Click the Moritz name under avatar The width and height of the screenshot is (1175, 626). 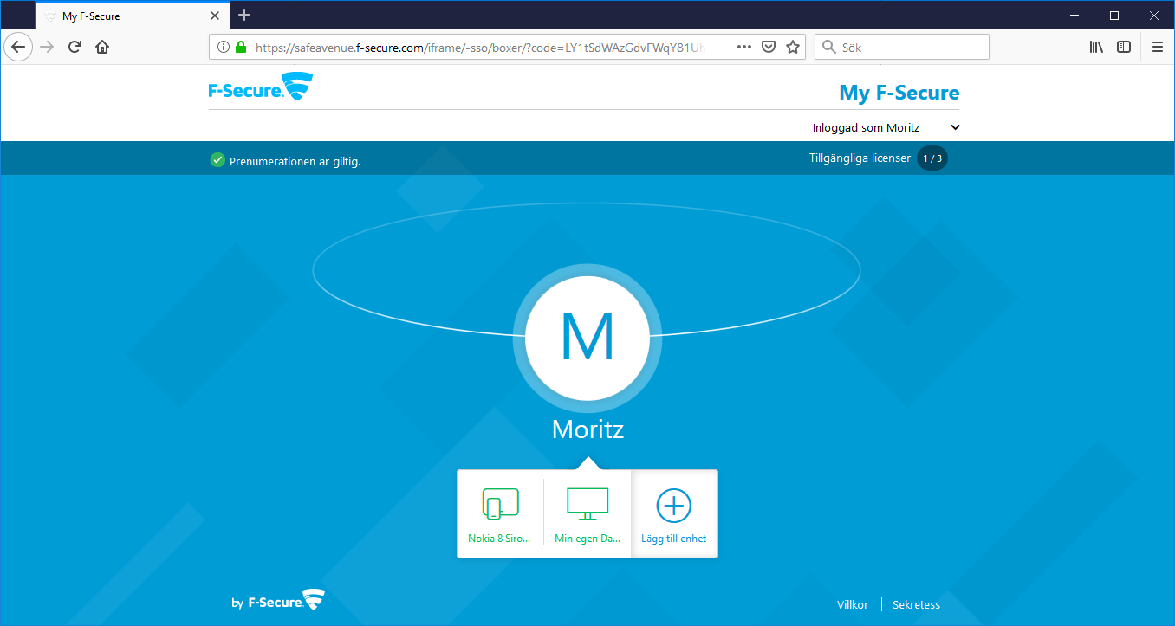(587, 429)
